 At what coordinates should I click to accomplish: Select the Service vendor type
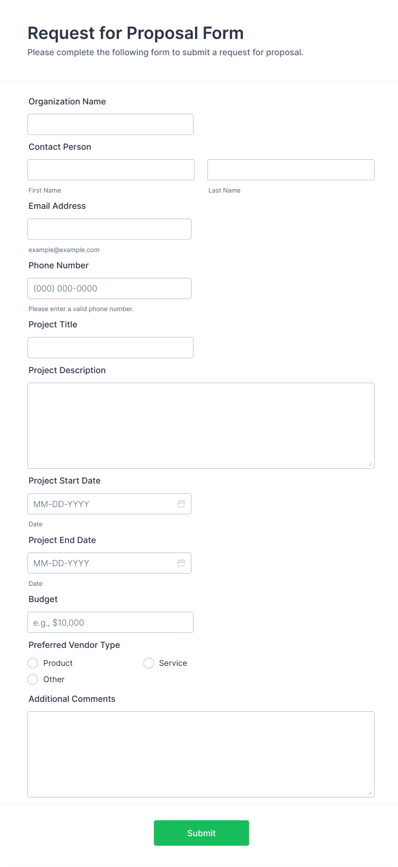tap(149, 663)
